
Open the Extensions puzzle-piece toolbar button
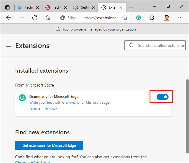152,18
